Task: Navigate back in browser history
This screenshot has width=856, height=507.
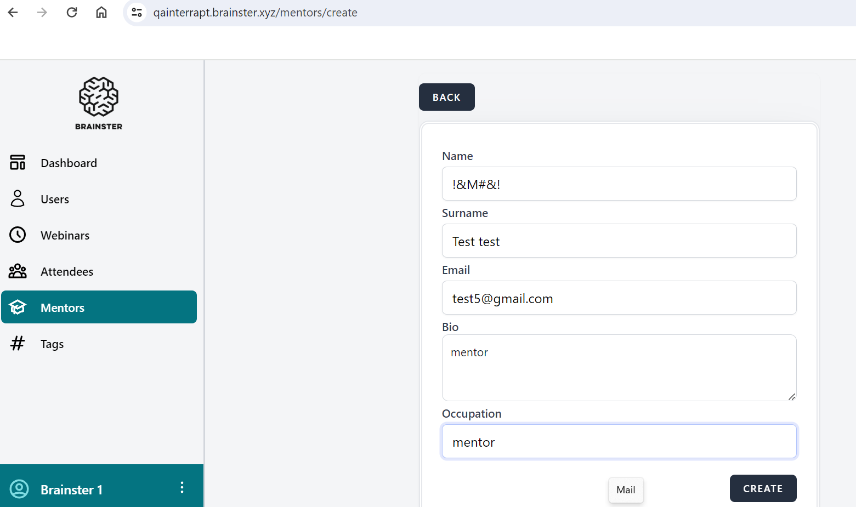Action: point(13,13)
